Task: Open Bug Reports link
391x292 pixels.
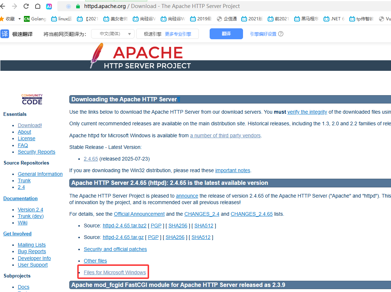Action: 32,251
